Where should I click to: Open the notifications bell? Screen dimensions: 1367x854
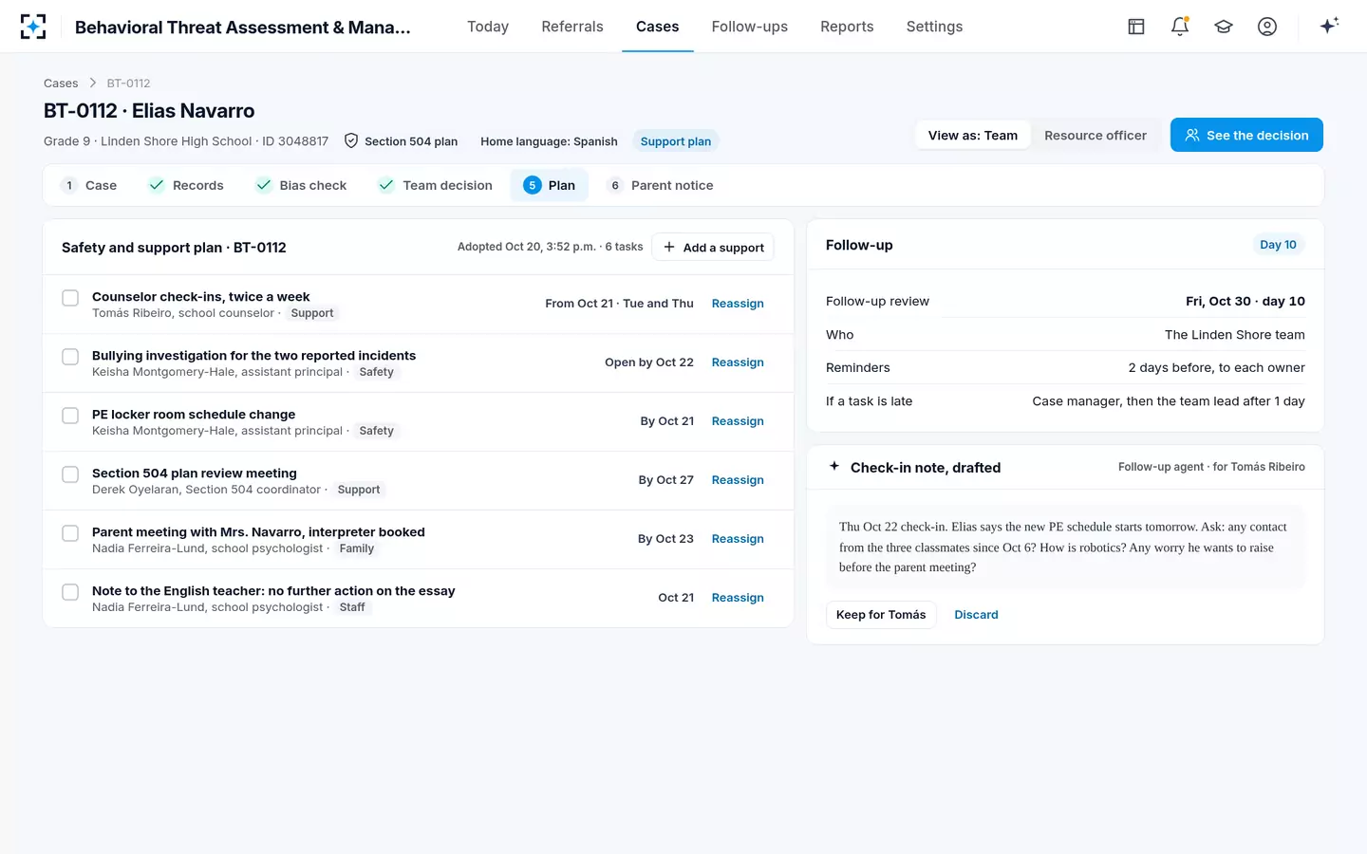pos(1180,27)
